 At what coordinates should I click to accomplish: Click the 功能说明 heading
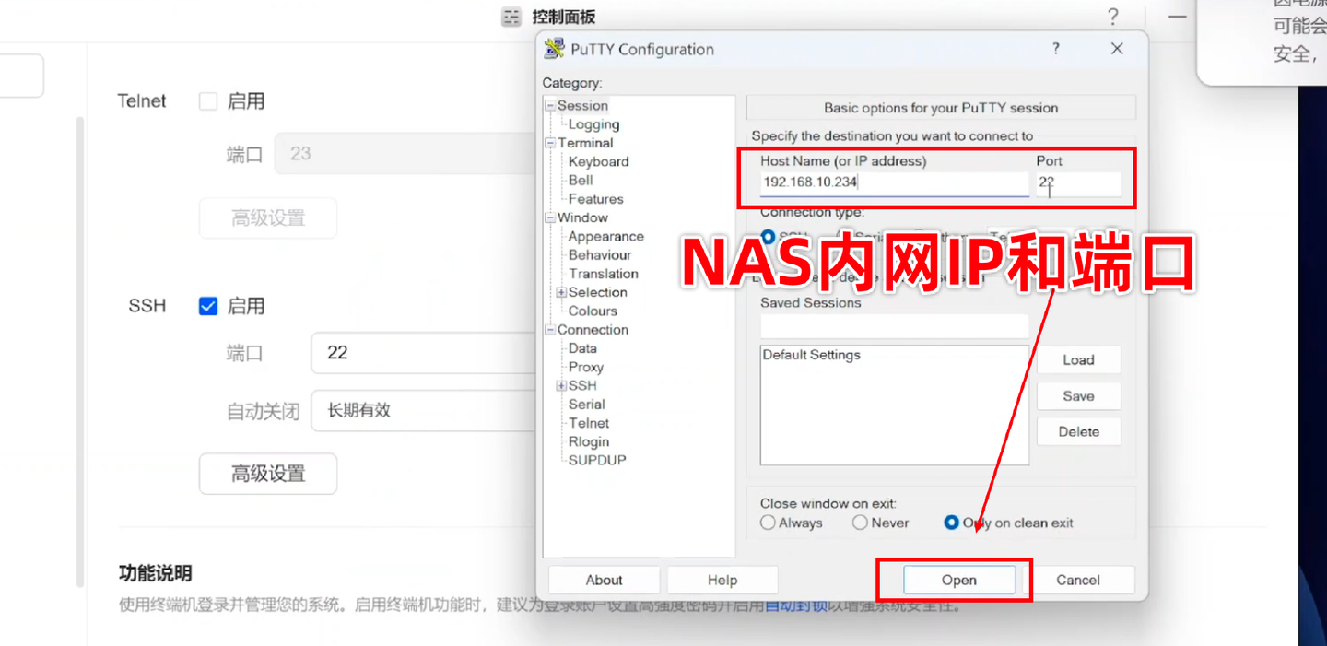coord(156,573)
